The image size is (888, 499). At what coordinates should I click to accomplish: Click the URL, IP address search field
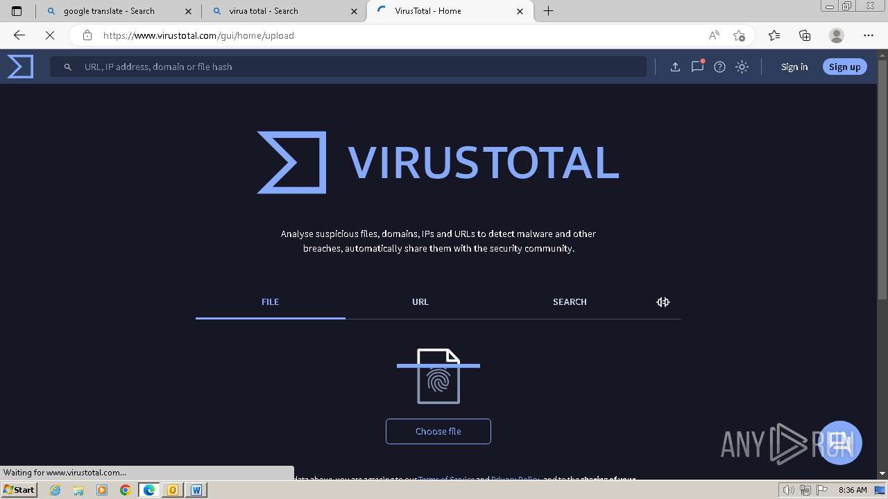[x=348, y=67]
